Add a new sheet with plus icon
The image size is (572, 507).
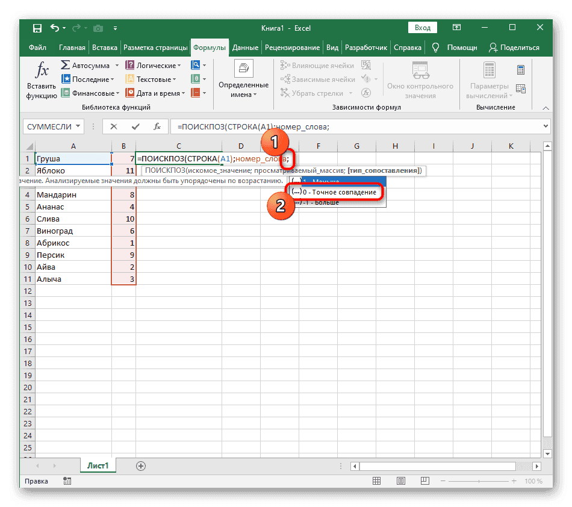141,465
